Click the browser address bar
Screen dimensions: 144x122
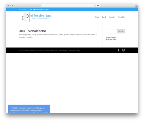(x=68, y=6)
